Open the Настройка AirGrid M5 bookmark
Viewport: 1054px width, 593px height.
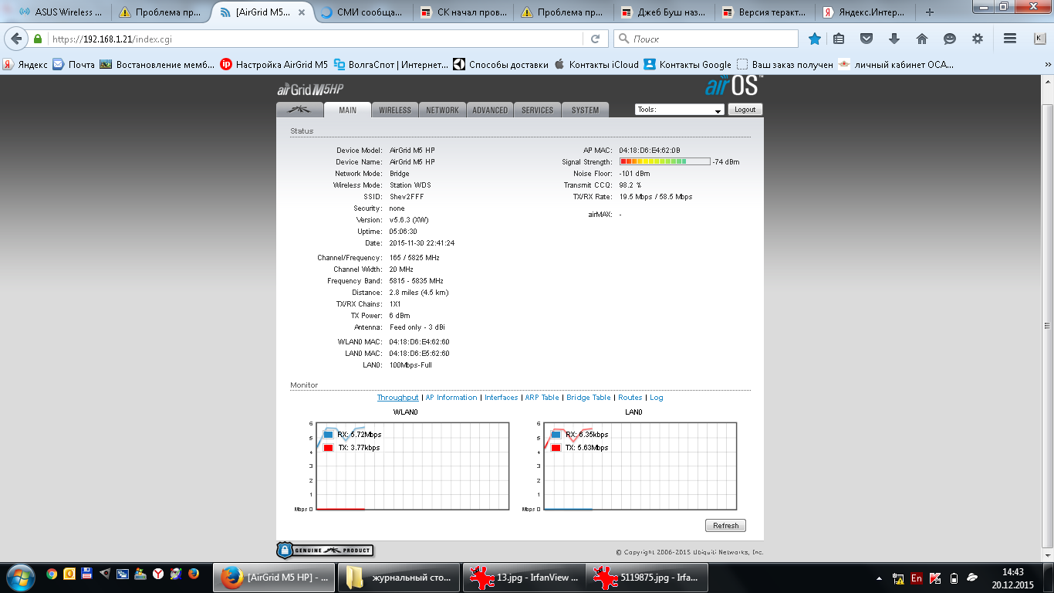coord(274,65)
